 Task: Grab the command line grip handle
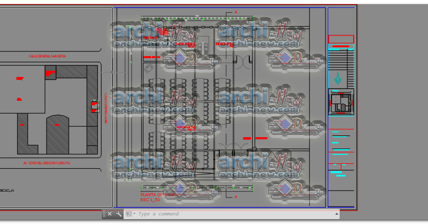(104, 214)
